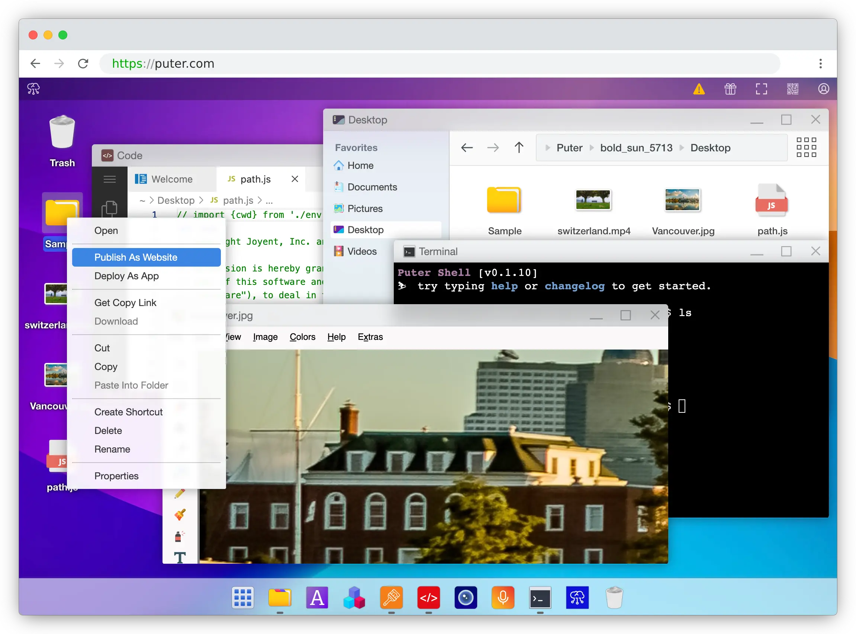Expand the Pictures folder in sidebar
The image size is (856, 634).
point(365,207)
